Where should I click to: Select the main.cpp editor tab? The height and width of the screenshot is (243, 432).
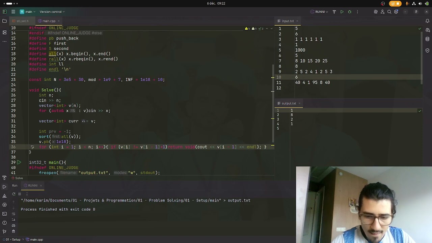[x=49, y=21]
